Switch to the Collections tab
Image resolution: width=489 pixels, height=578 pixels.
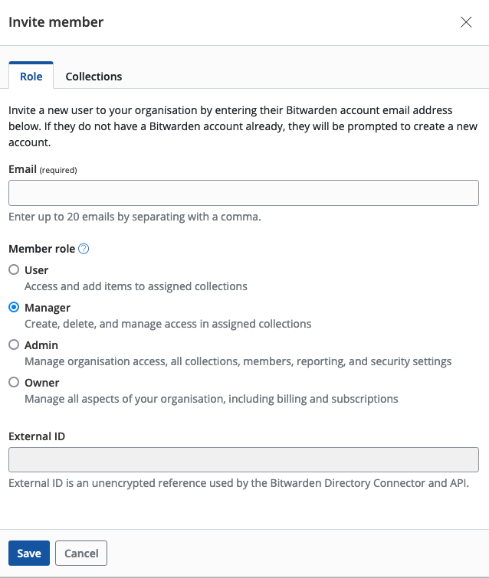pyautogui.click(x=94, y=77)
